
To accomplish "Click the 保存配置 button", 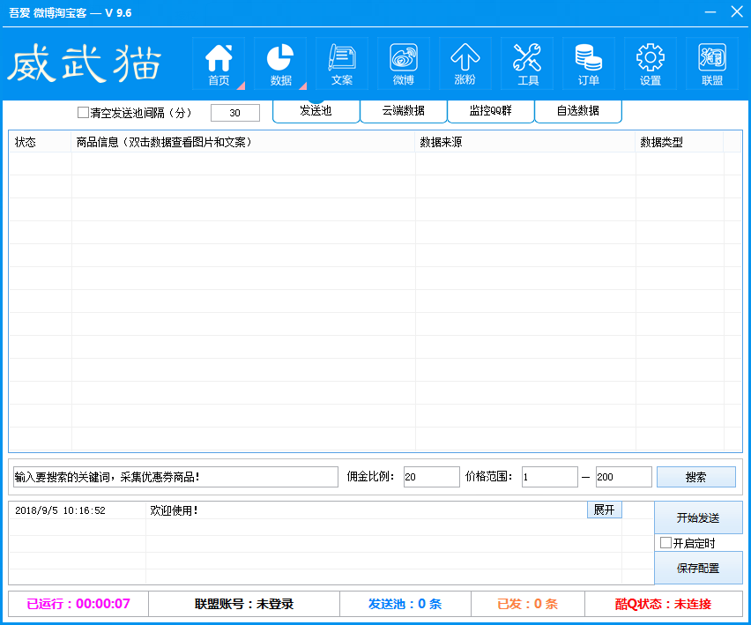I will pos(697,569).
